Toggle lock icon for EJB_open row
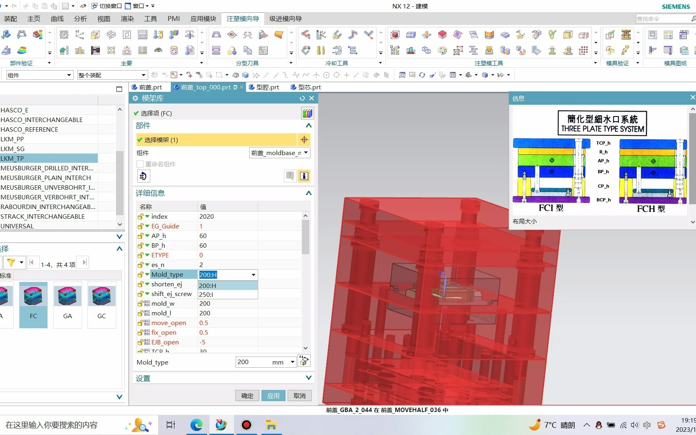 click(x=141, y=342)
